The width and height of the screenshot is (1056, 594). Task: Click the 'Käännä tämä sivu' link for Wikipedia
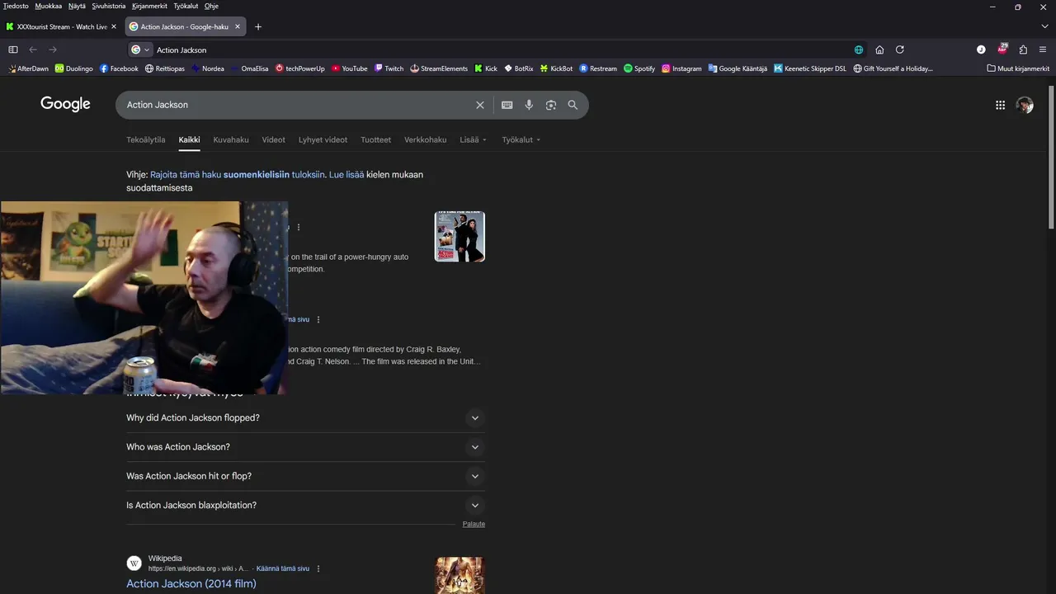pos(283,568)
